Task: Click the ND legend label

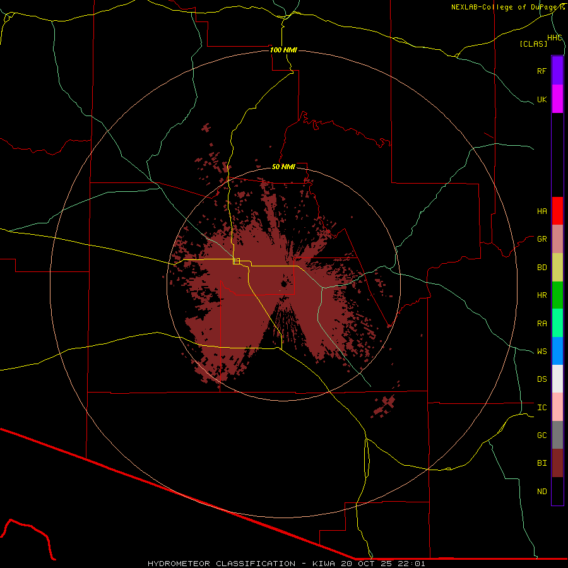Action: pos(541,492)
